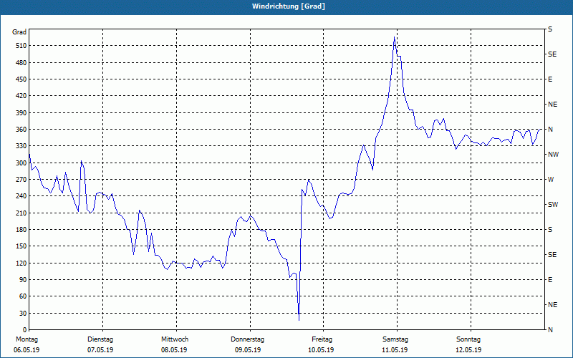Click the highest peak of the blue line
The height and width of the screenshot is (358, 573).
[395, 37]
